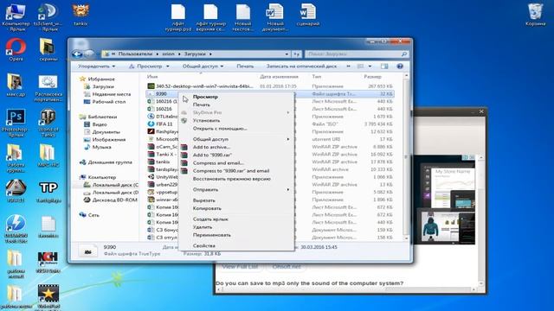
Task: Choose Установить in the context menu
Action: pyautogui.click(x=236, y=121)
